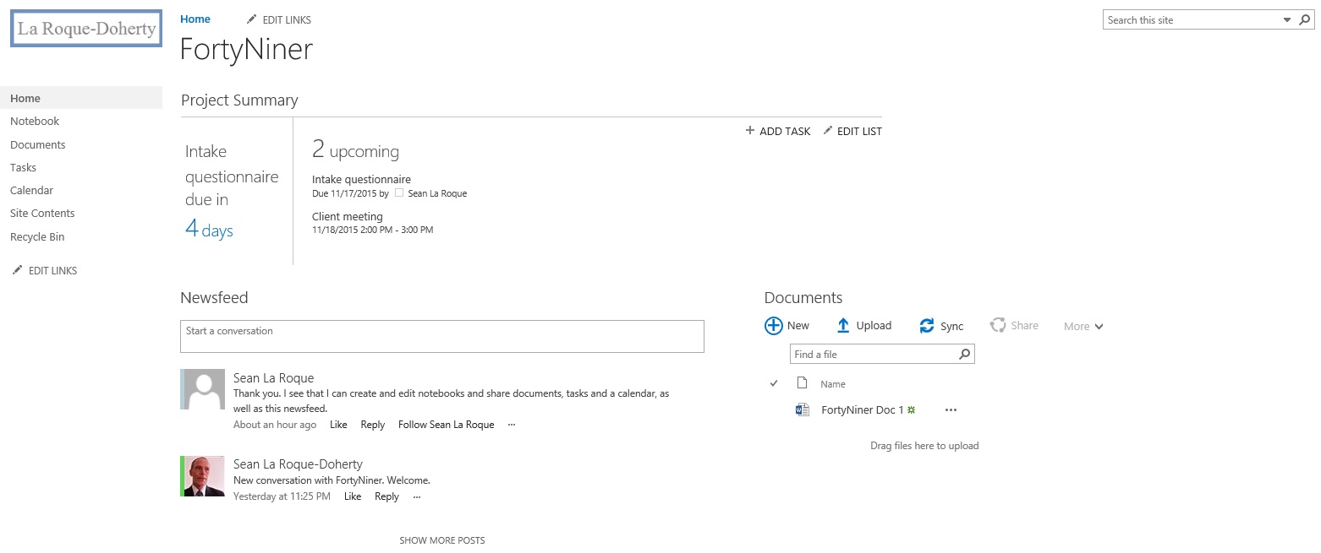Open ellipsis menu on Sean La Roque's post

pyautogui.click(x=512, y=425)
